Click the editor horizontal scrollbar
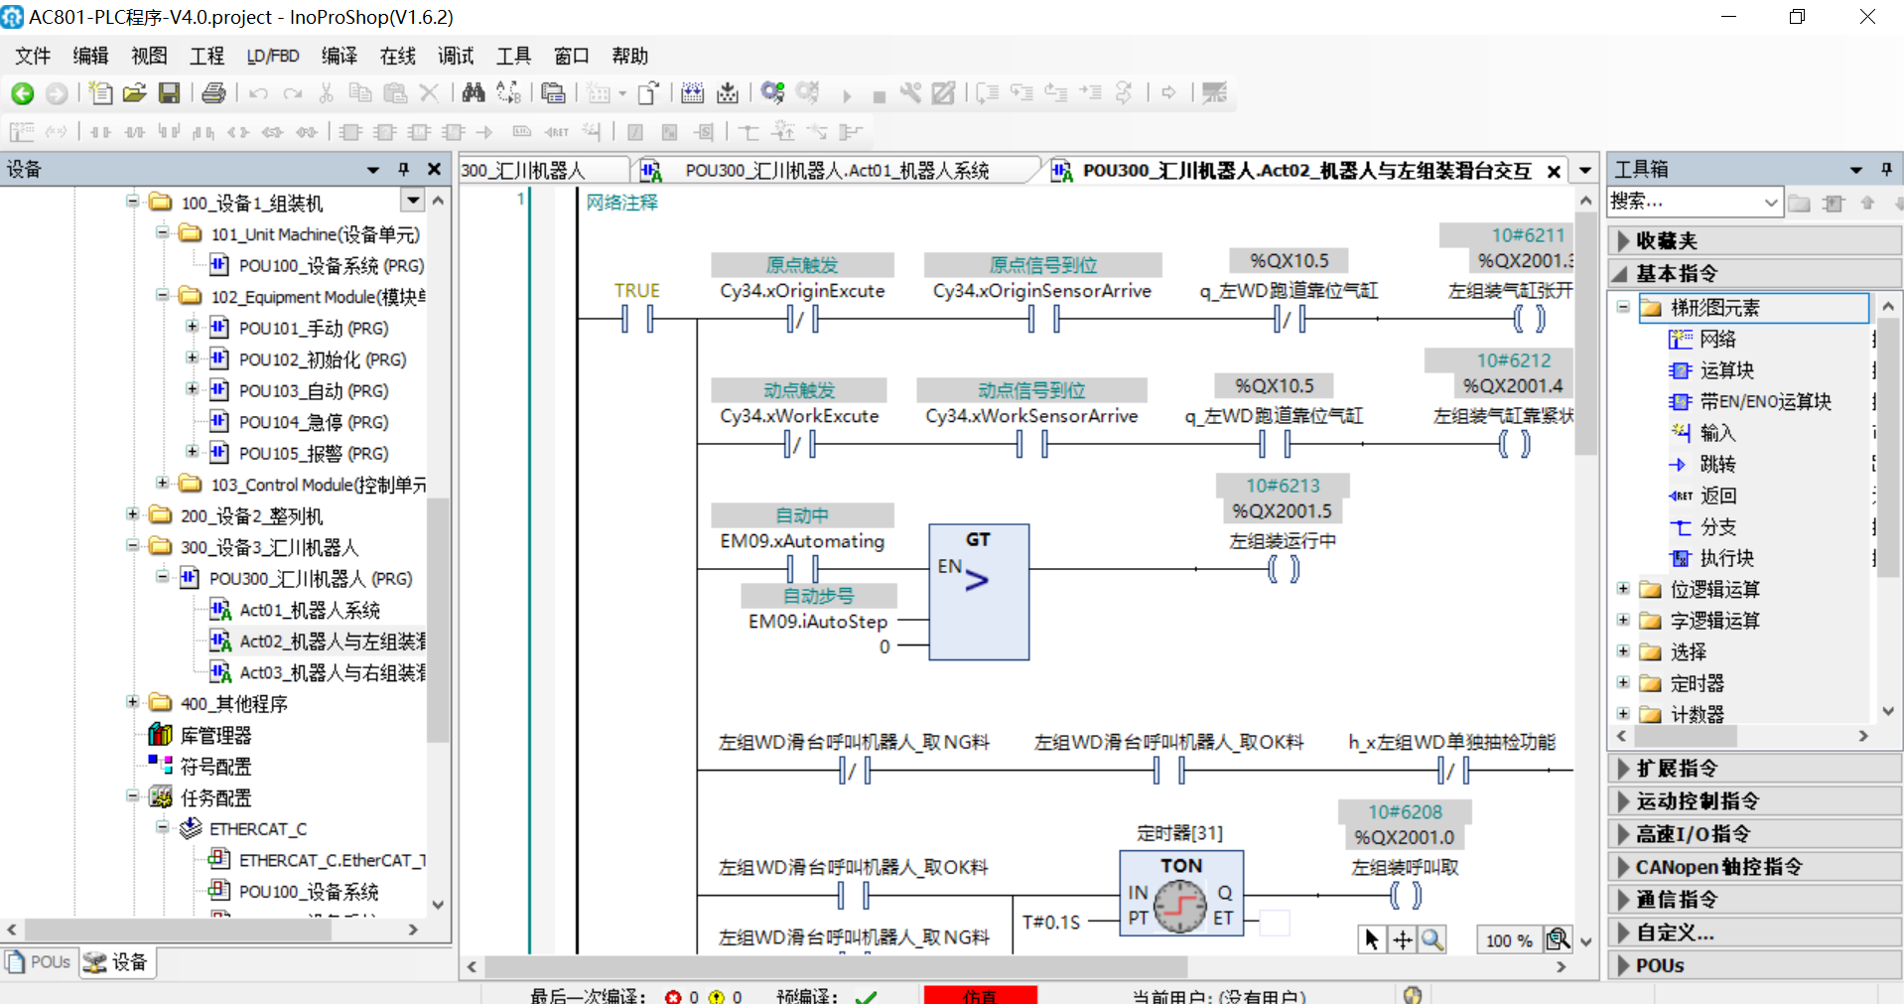 836,966
